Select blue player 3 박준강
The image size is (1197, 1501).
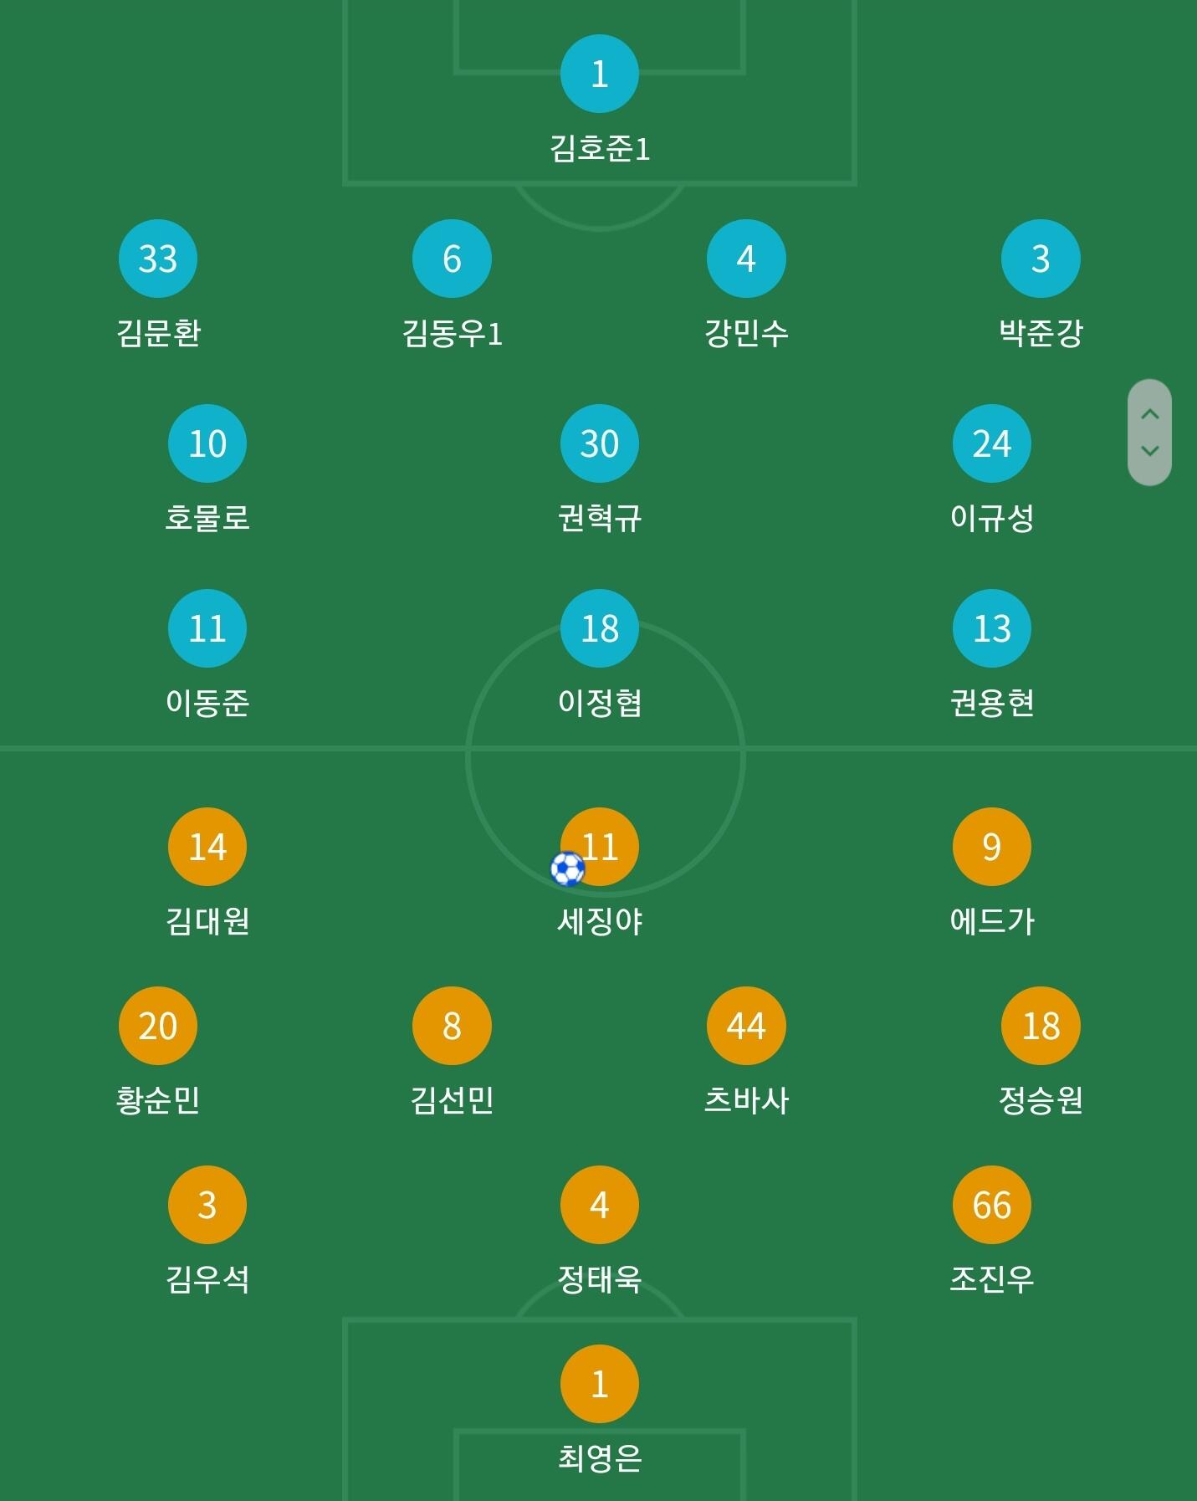point(1041,259)
